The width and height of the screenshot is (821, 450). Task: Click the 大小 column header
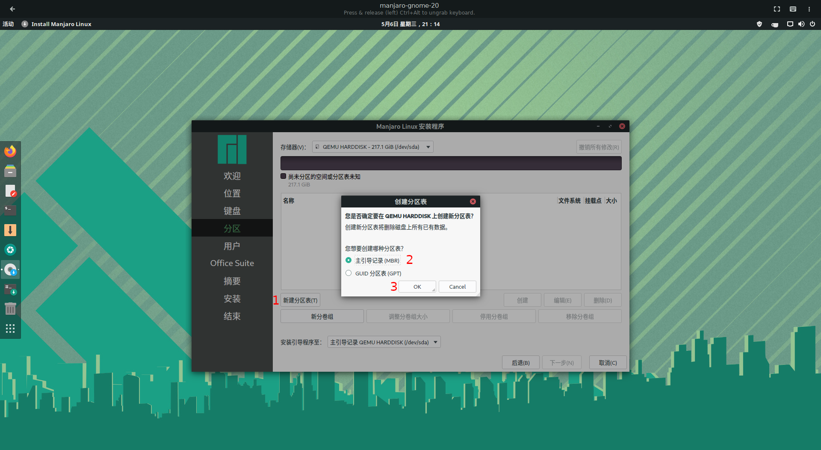click(x=611, y=201)
